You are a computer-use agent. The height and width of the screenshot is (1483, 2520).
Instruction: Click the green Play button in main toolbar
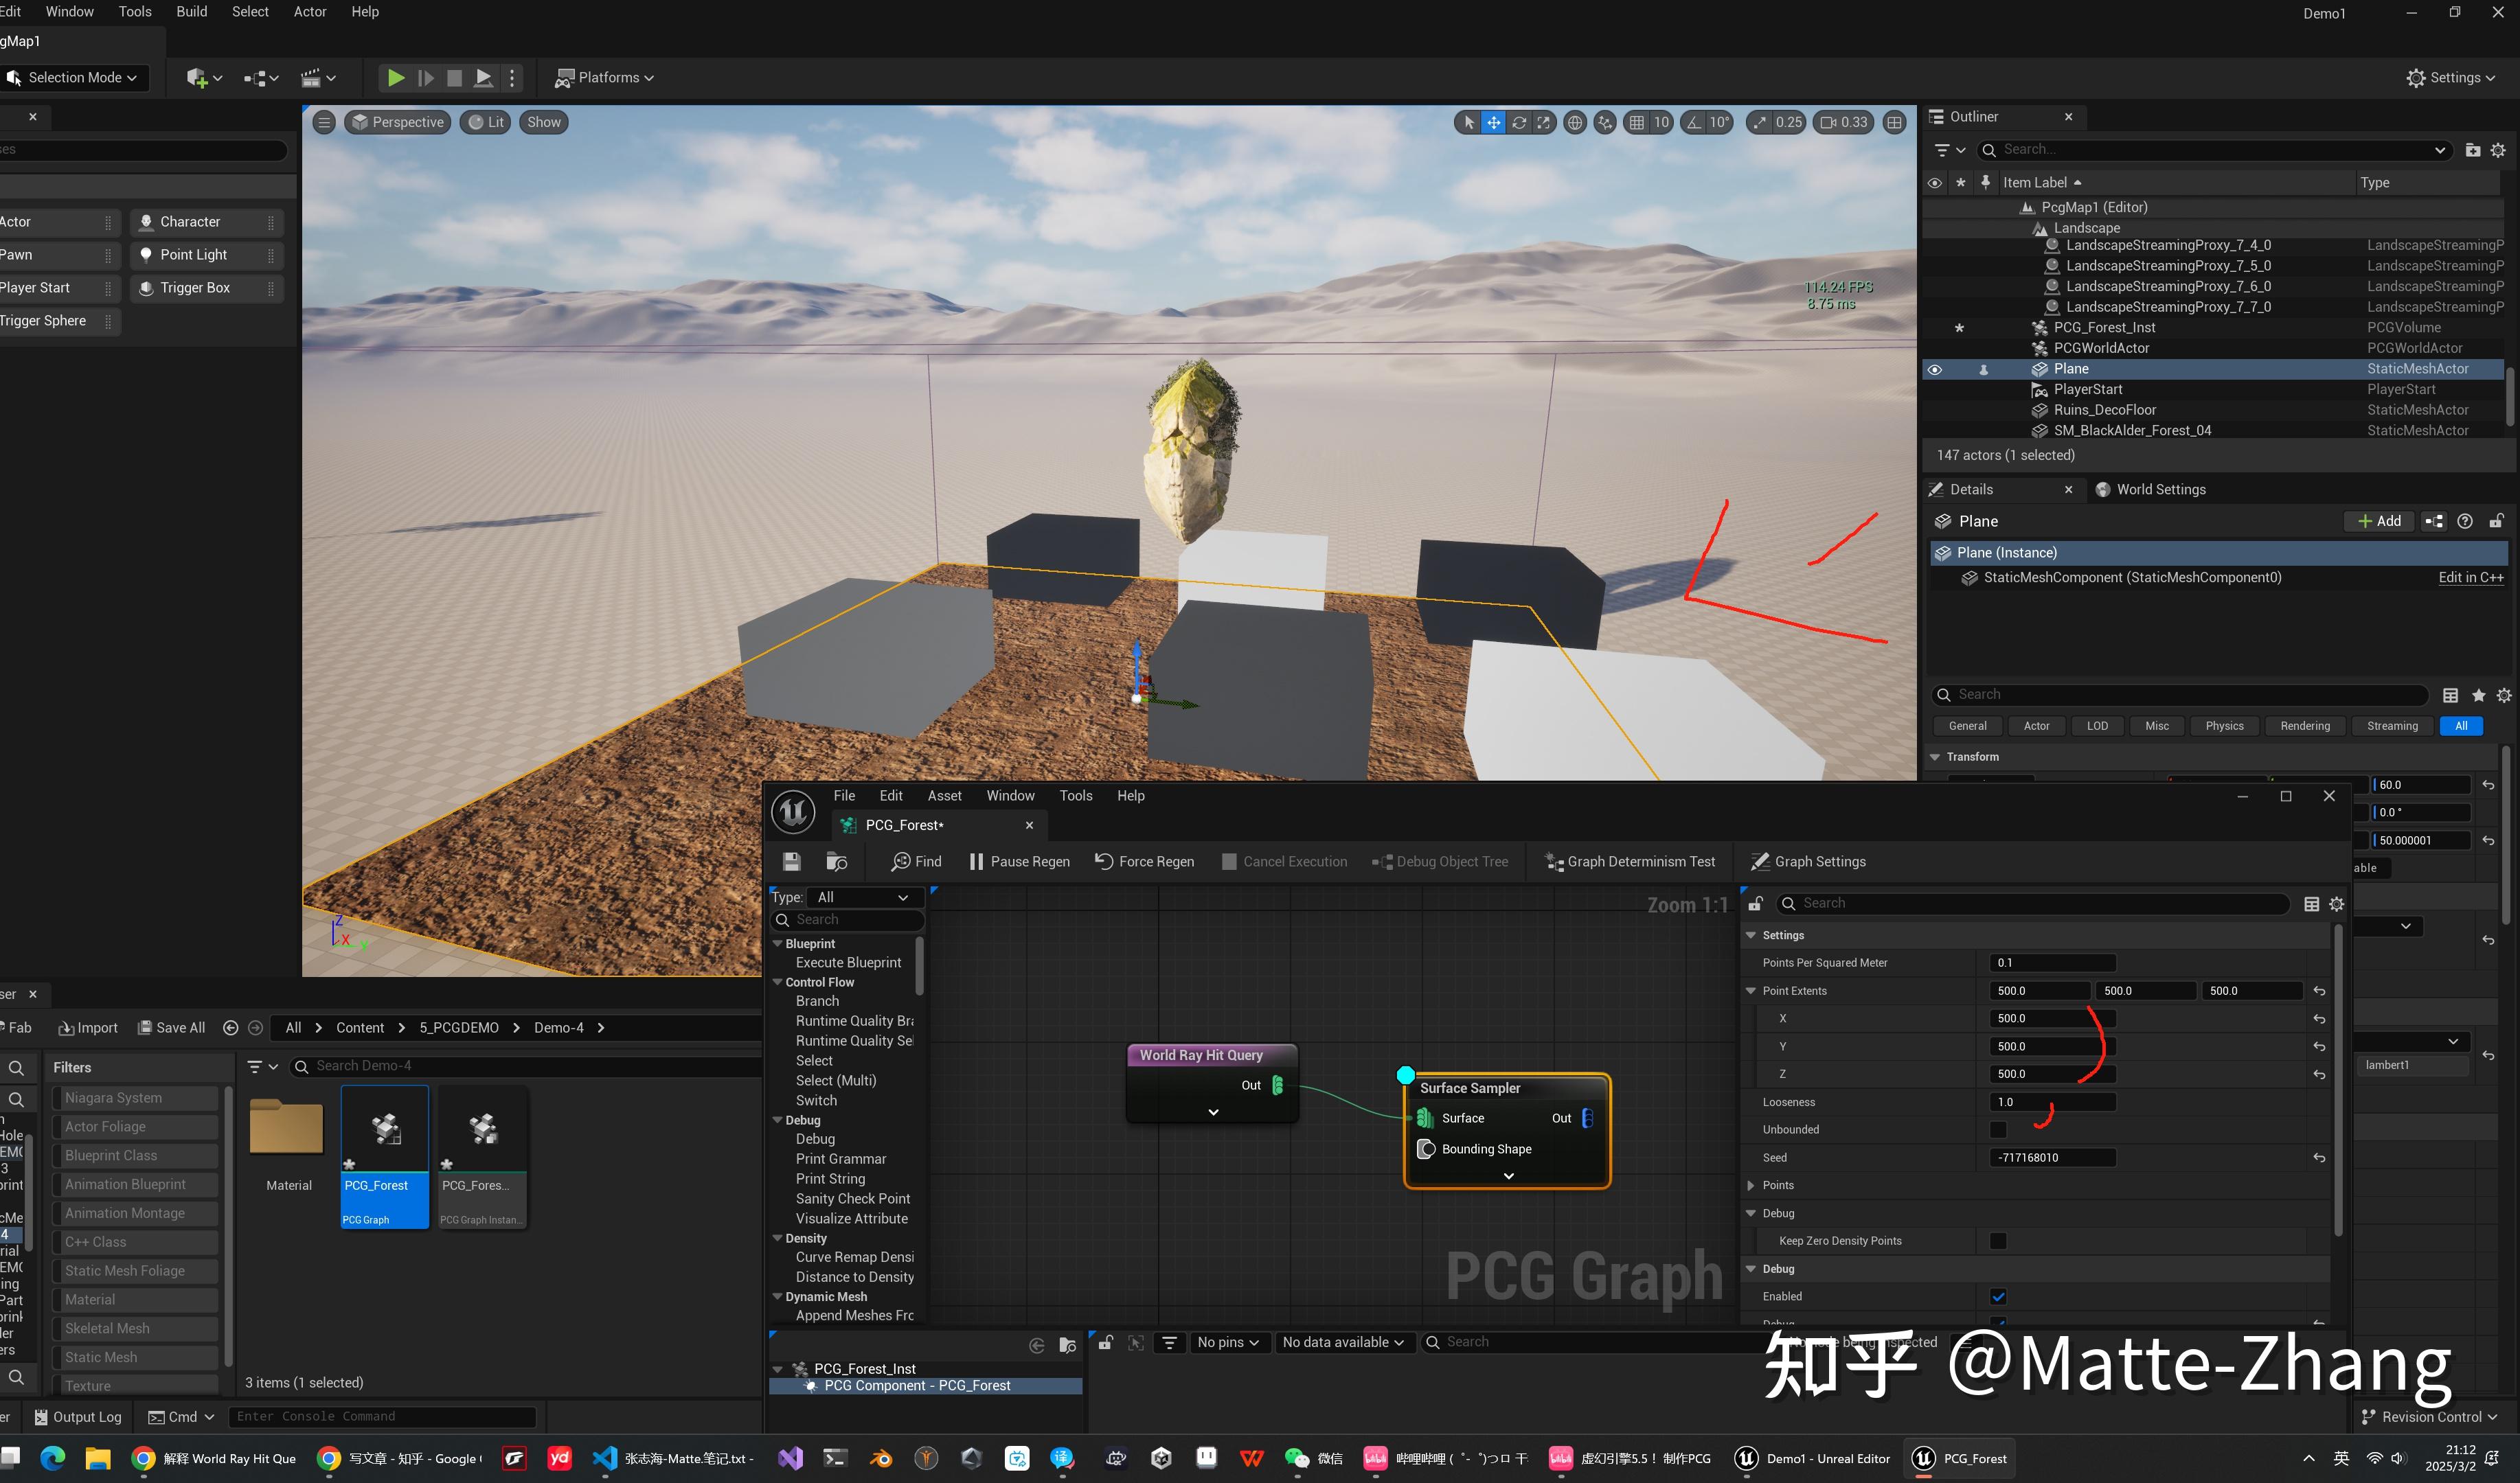pos(396,78)
